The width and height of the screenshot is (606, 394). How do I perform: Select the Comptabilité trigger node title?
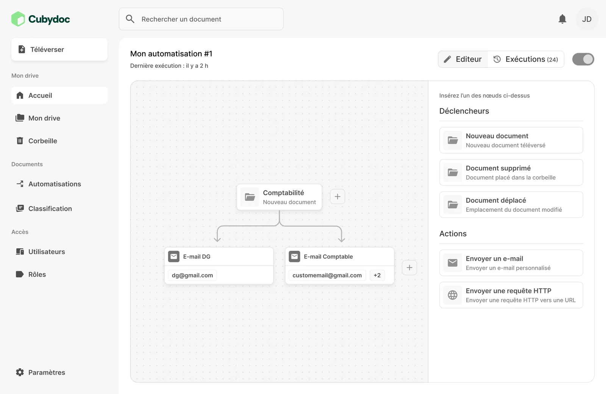click(x=283, y=193)
